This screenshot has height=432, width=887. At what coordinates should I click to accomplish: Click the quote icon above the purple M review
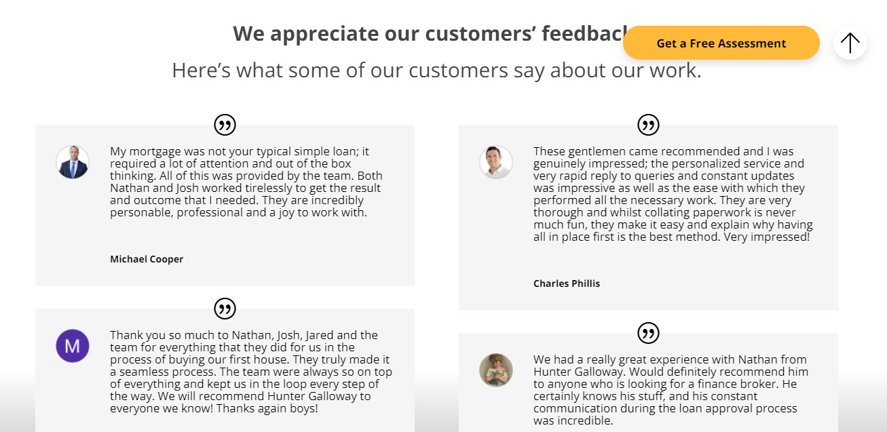pyautogui.click(x=225, y=309)
